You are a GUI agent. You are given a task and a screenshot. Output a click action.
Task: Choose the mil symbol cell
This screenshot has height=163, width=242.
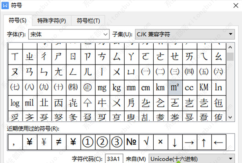click(x=30, y=103)
